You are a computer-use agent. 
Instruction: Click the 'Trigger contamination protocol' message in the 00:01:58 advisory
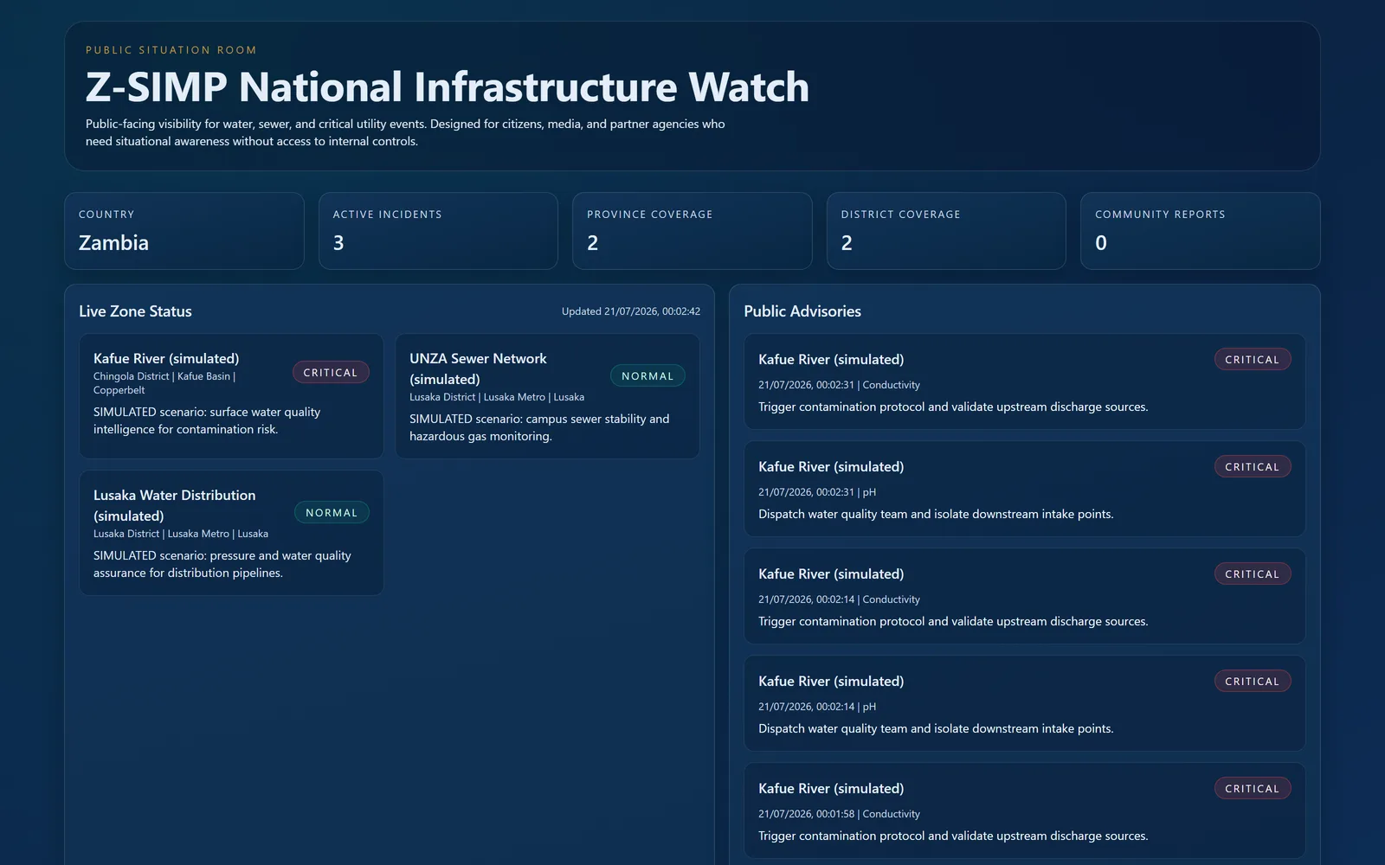pyautogui.click(x=953, y=836)
